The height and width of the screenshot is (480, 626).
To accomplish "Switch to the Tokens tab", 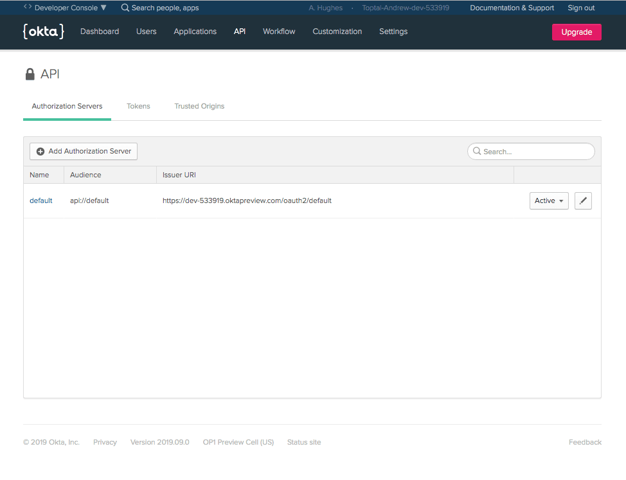I will click(138, 107).
